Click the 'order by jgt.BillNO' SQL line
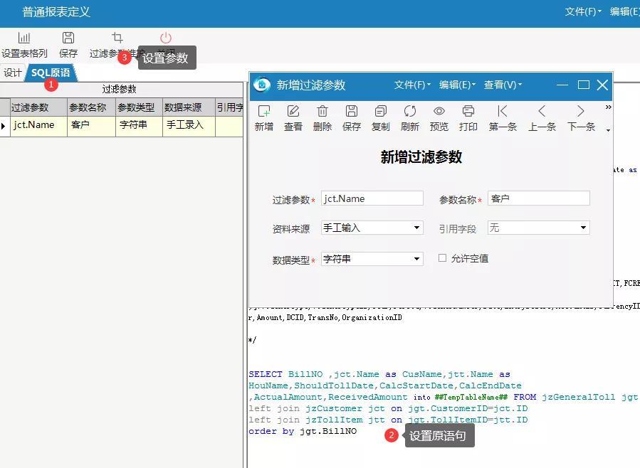 point(303,431)
